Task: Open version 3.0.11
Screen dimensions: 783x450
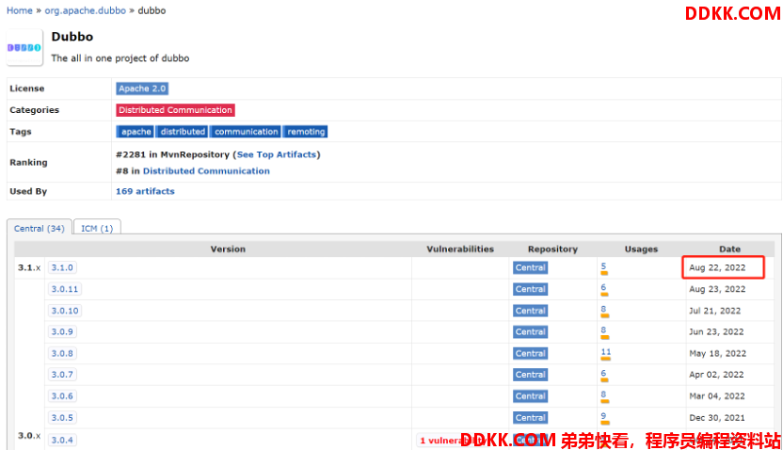Action: click(x=64, y=289)
